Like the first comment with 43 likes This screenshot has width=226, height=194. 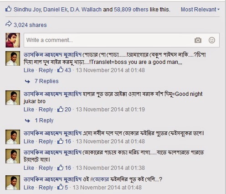tap(29, 70)
